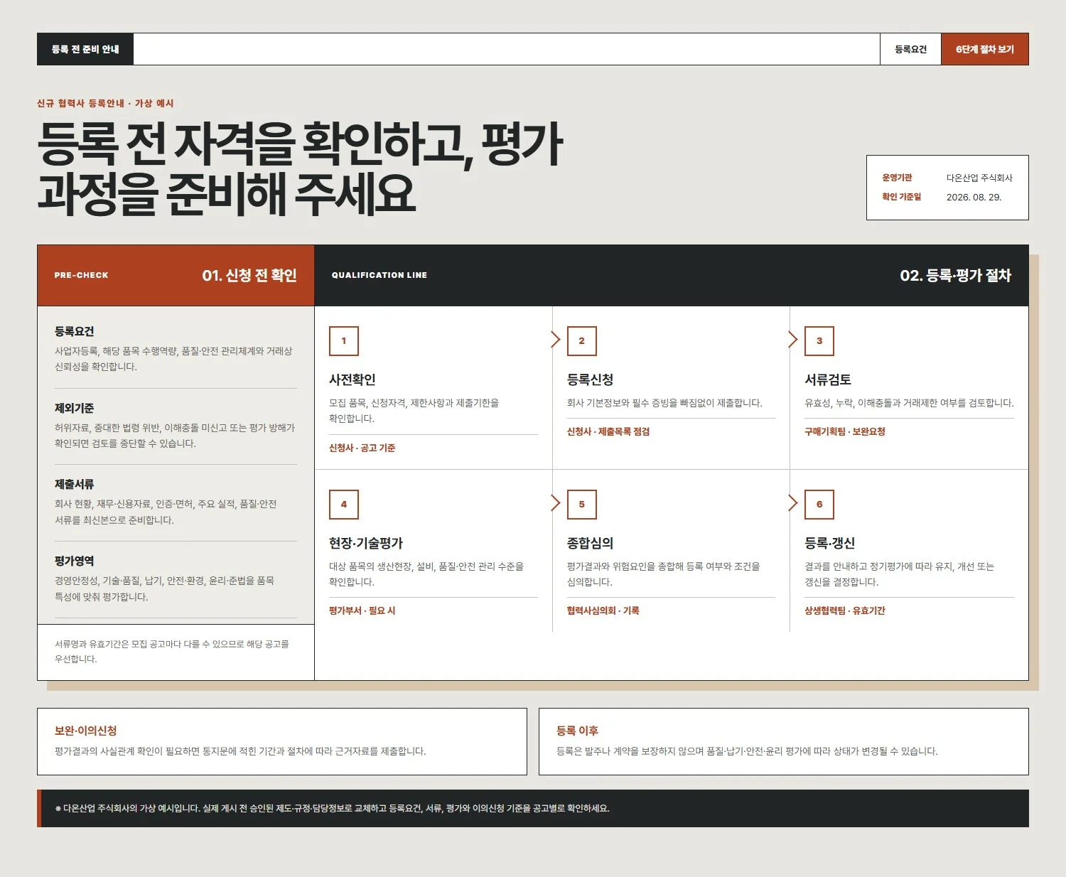This screenshot has height=877, width=1066.
Task: Click the 등록신청 step title
Action: (x=590, y=380)
